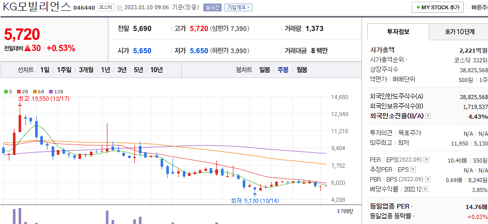Screen dimensions: 488x224
Task: Toggle the 실시간 real-time badge
Action: click(213, 7)
